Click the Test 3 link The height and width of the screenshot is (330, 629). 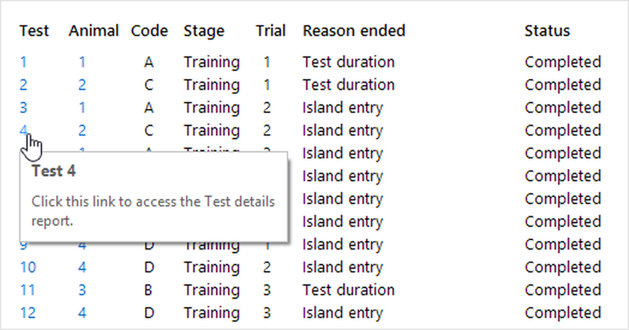[23, 108]
